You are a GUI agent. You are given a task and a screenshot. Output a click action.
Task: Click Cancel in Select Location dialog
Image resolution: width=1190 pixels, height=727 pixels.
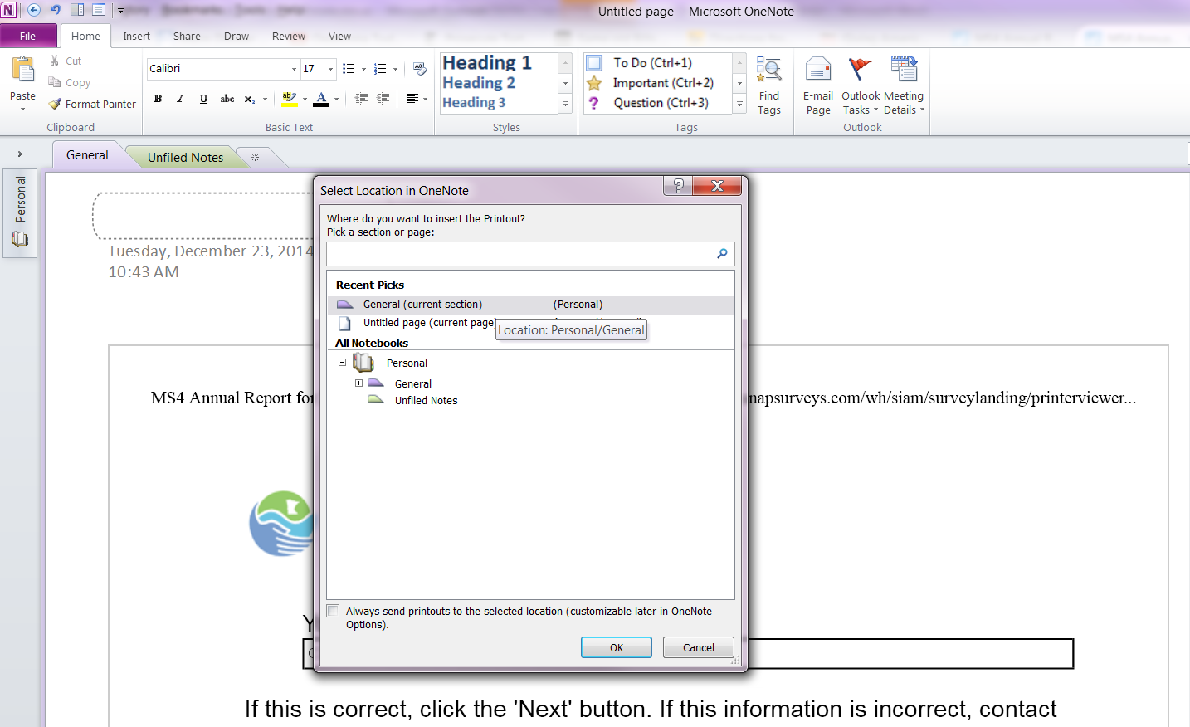(698, 647)
